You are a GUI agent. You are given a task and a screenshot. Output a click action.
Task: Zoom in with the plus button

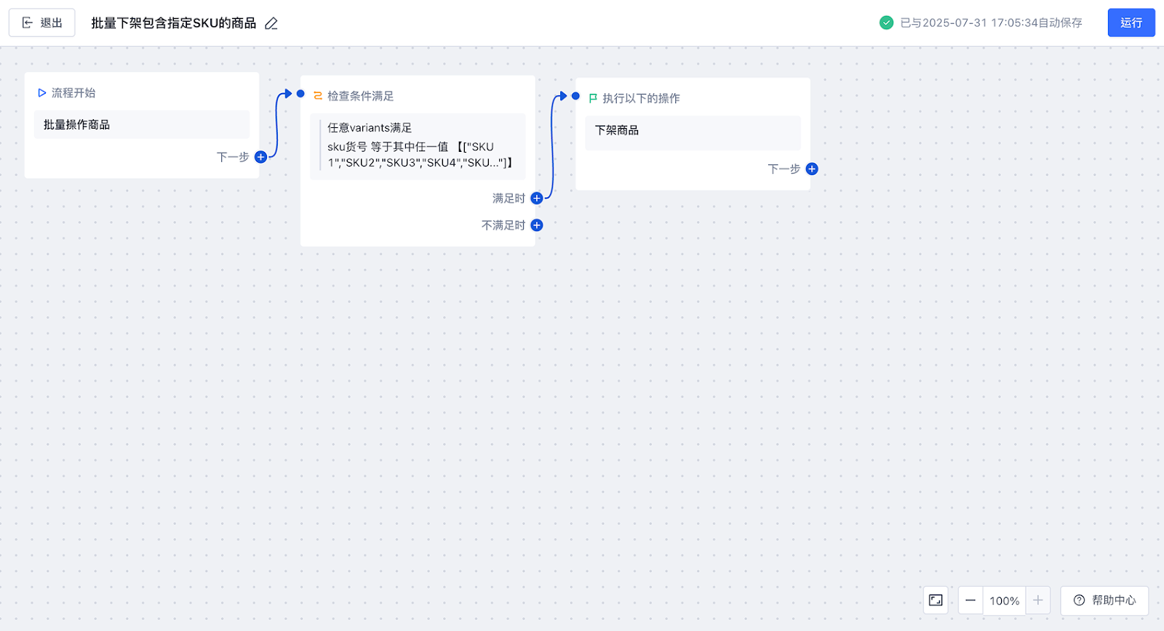tap(1038, 600)
